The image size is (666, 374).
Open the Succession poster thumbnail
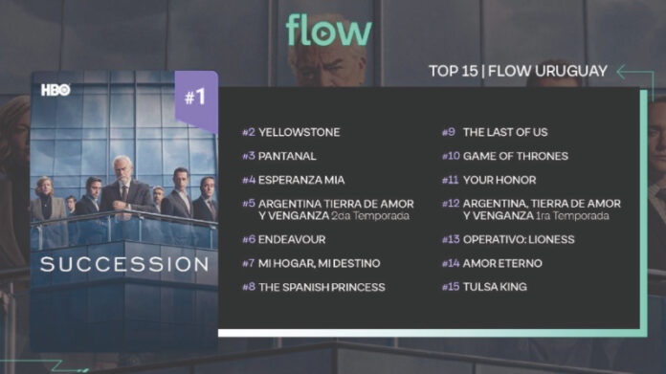click(124, 210)
